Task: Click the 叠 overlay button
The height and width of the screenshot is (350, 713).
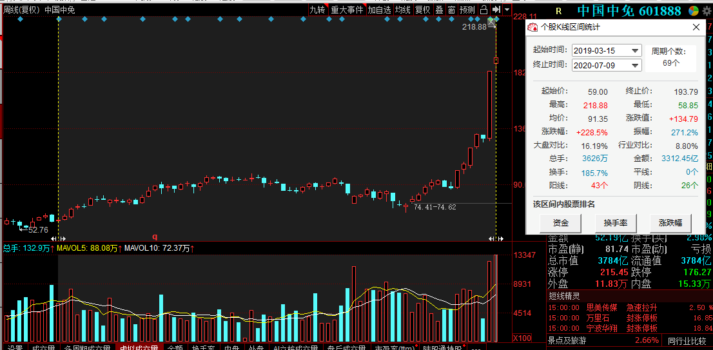Action: tap(439, 10)
